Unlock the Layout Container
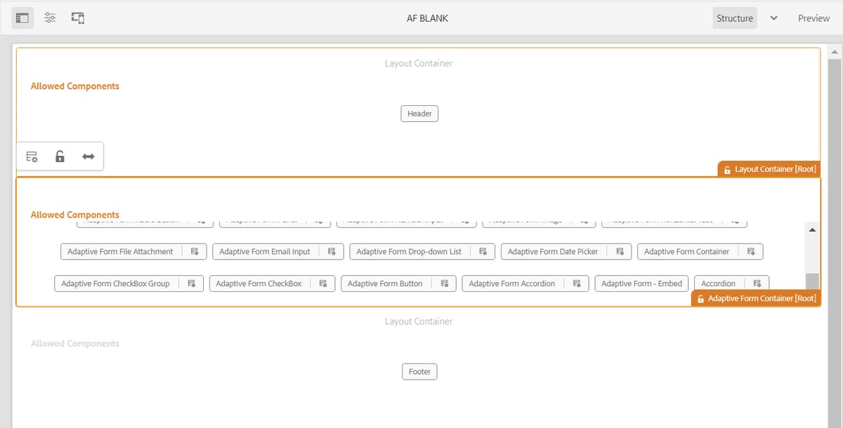Image resolution: width=843 pixels, height=428 pixels. coord(60,156)
